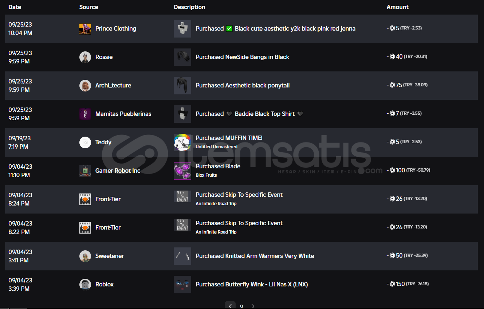Click the 75 Robux amount for black ponytail

pos(407,85)
